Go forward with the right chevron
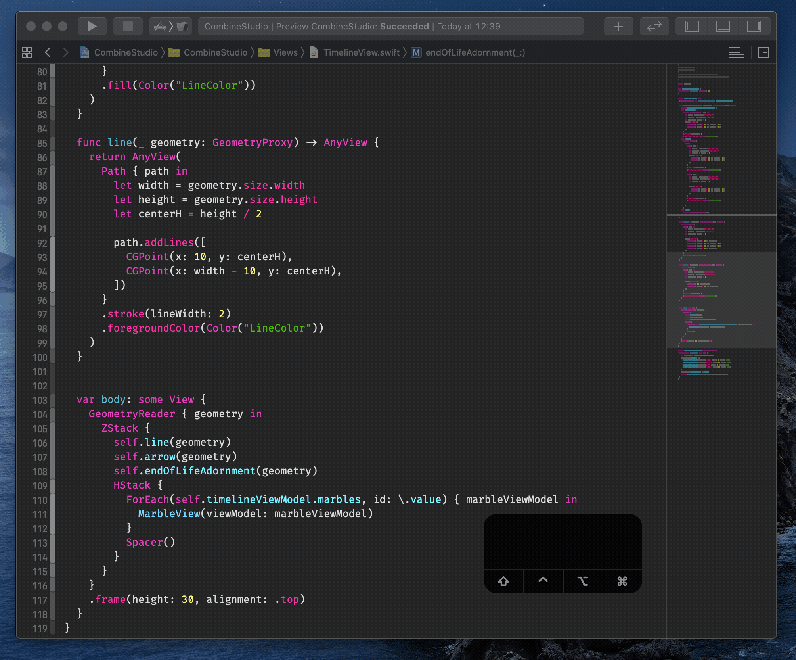796x660 pixels. 66,52
